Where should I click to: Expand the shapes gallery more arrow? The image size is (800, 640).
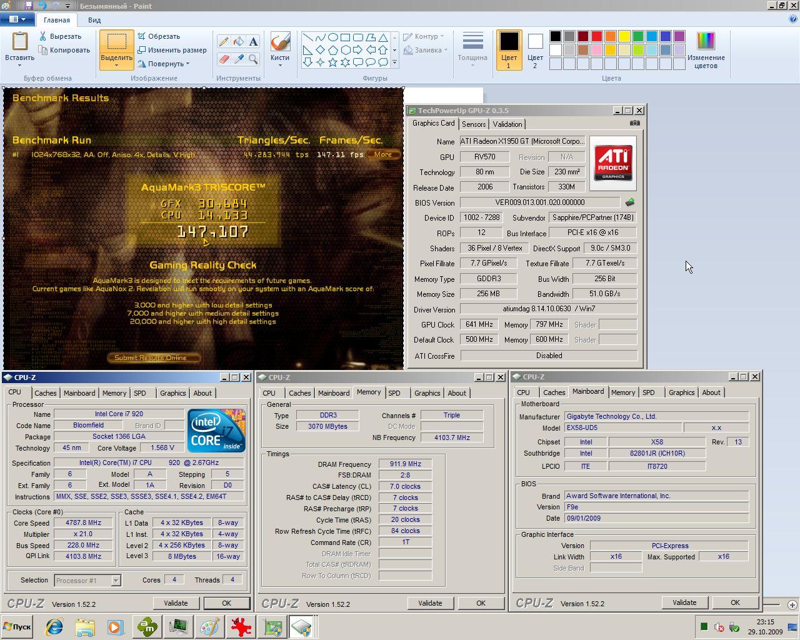click(394, 62)
